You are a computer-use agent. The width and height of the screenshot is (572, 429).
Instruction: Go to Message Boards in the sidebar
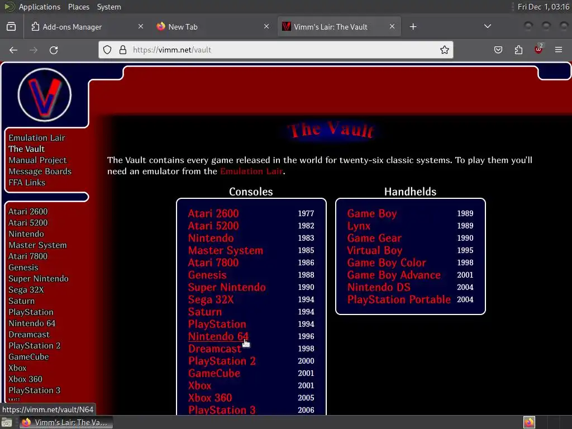point(40,171)
